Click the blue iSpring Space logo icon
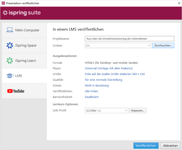The image size is (182, 150). (10, 45)
